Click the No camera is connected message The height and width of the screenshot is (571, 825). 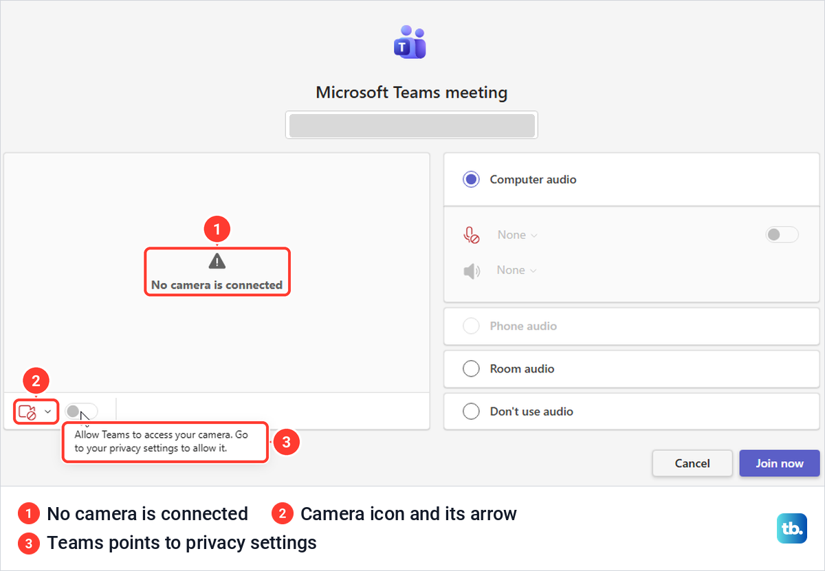coord(217,284)
